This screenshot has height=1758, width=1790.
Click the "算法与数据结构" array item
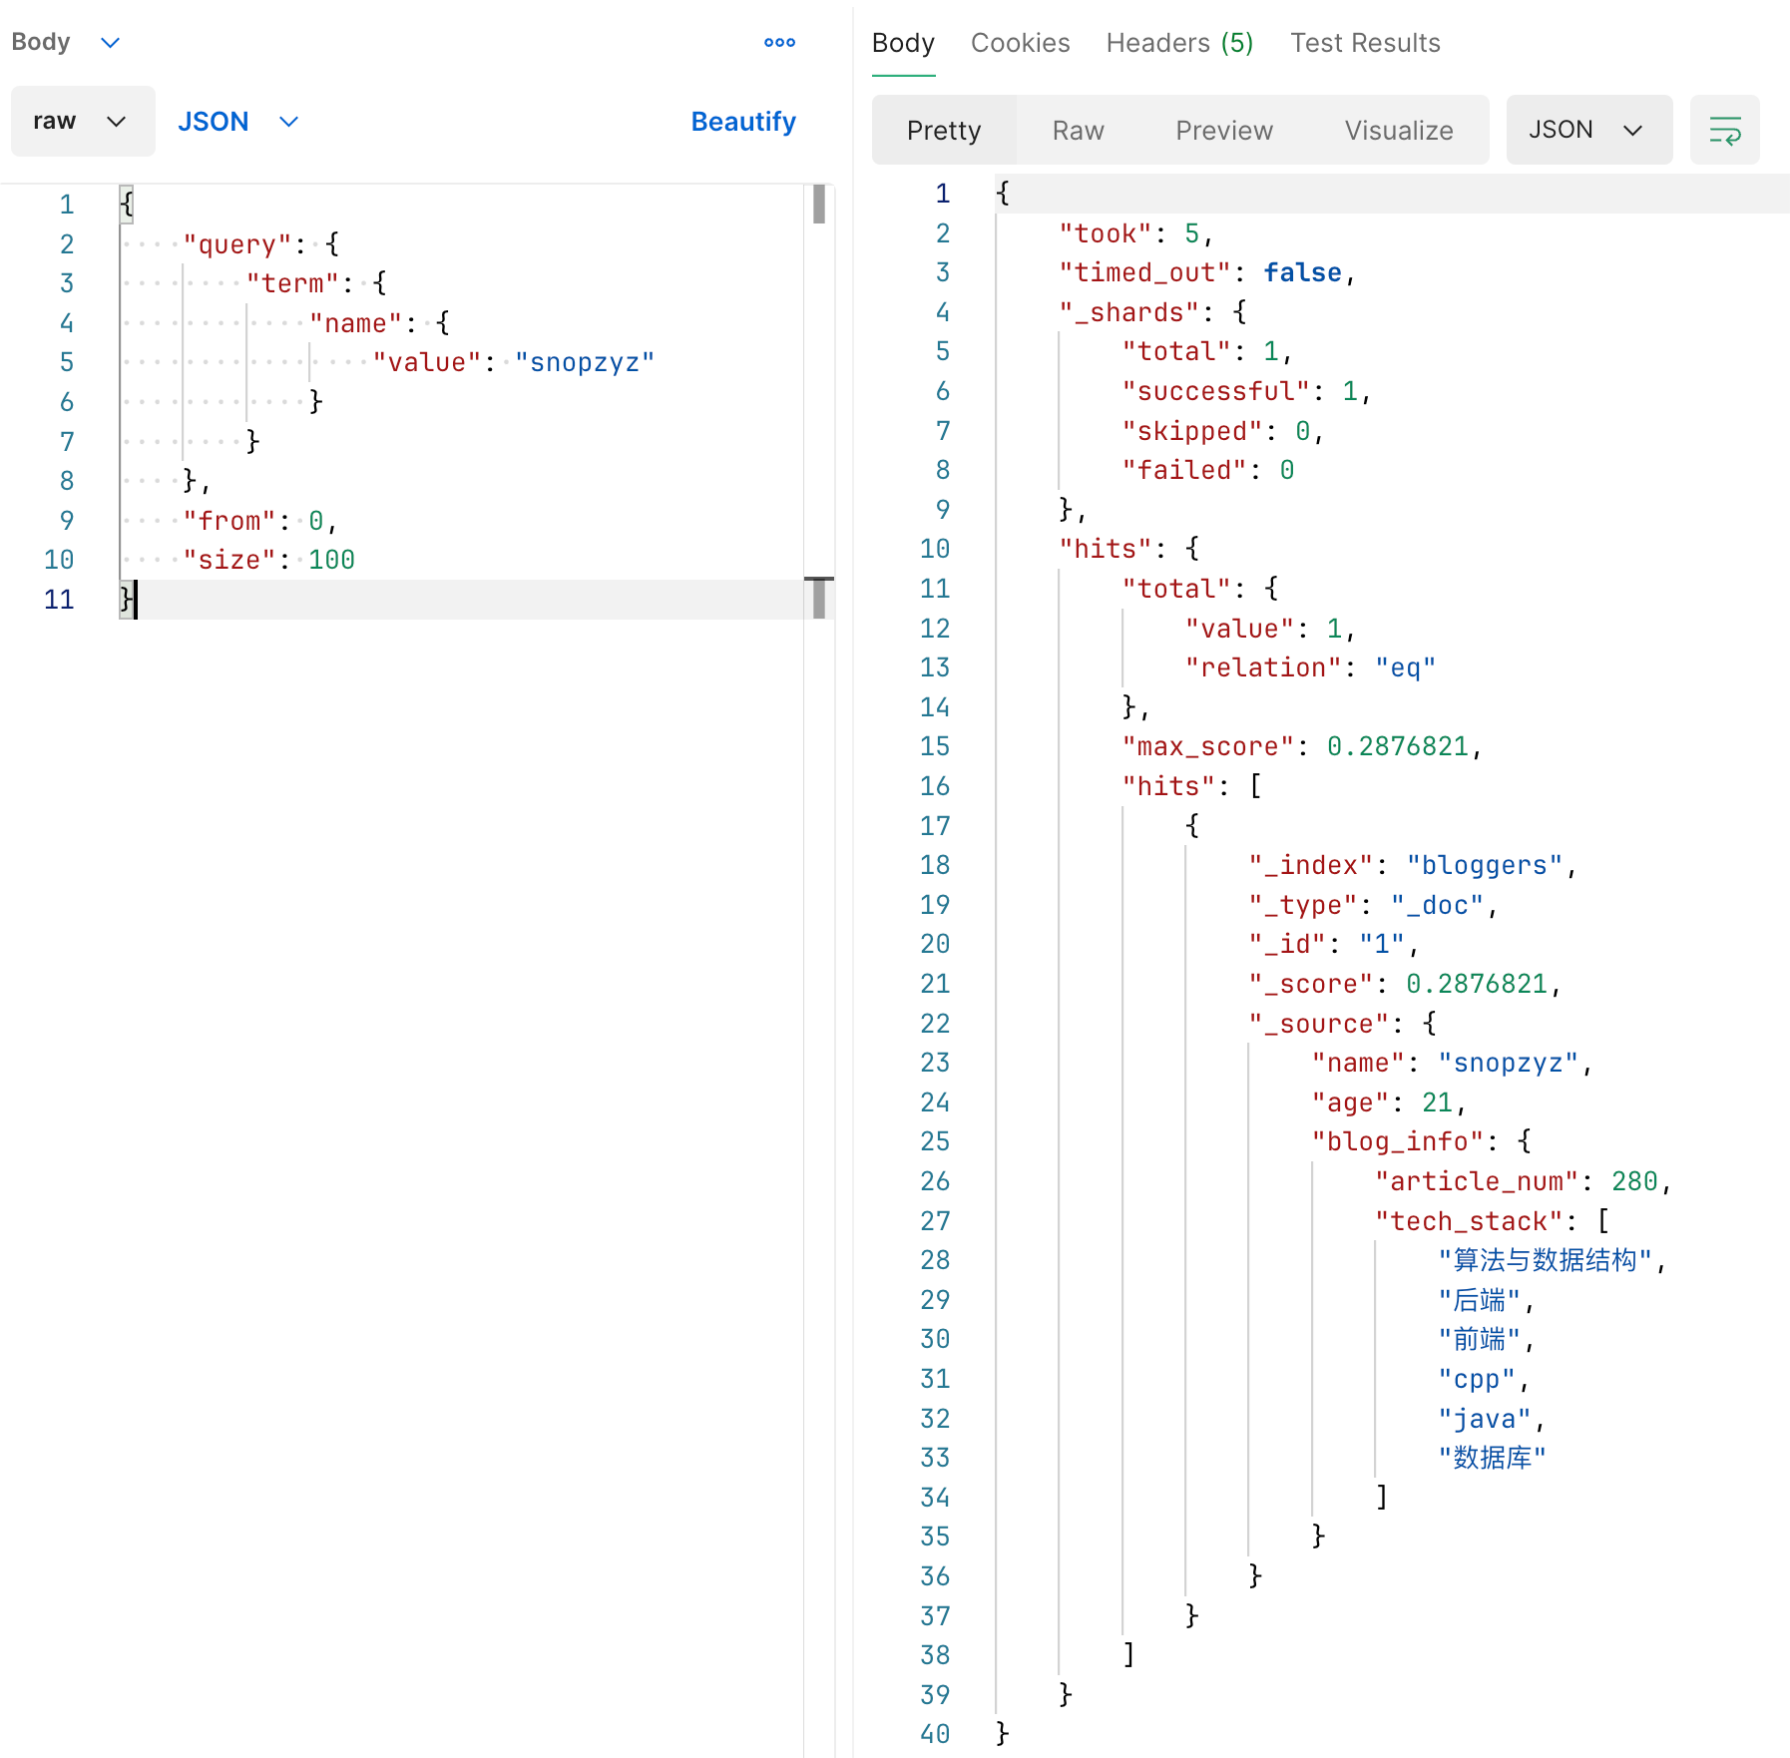coord(1545,1260)
